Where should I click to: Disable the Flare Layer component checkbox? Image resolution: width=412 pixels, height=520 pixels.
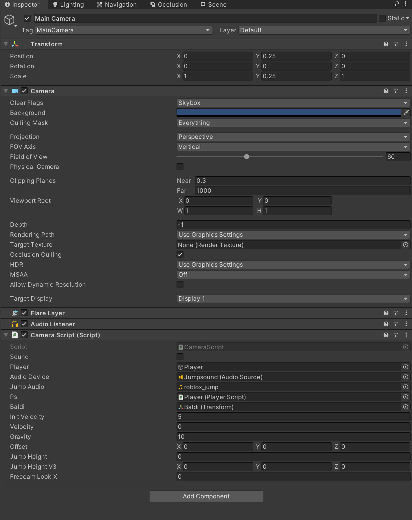(24, 313)
